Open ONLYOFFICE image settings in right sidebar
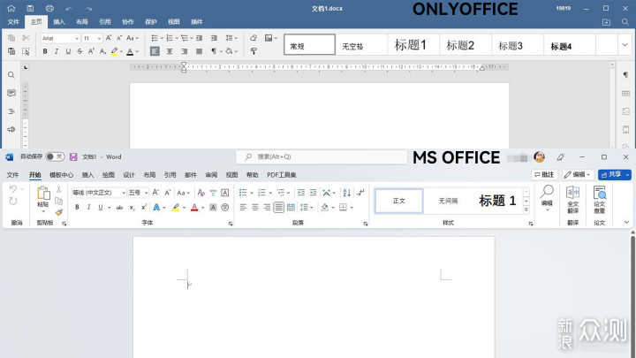This screenshot has height=358, width=636. click(x=625, y=111)
